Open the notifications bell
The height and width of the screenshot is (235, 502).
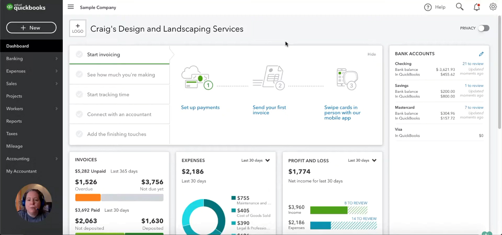point(477,7)
